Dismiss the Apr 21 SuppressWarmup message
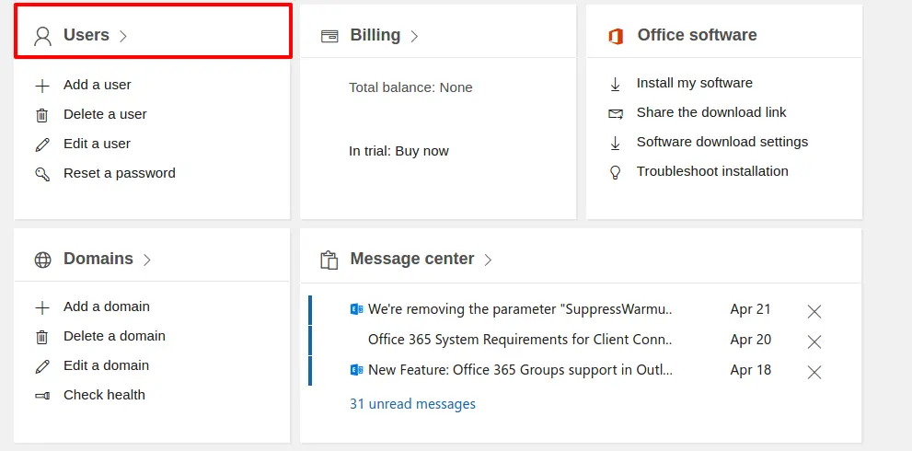912x451 pixels. (814, 311)
